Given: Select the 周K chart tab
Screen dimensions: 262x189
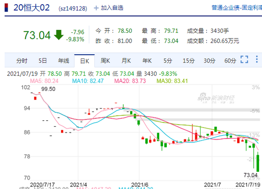Looking at the screenshot, I should click(105, 60).
